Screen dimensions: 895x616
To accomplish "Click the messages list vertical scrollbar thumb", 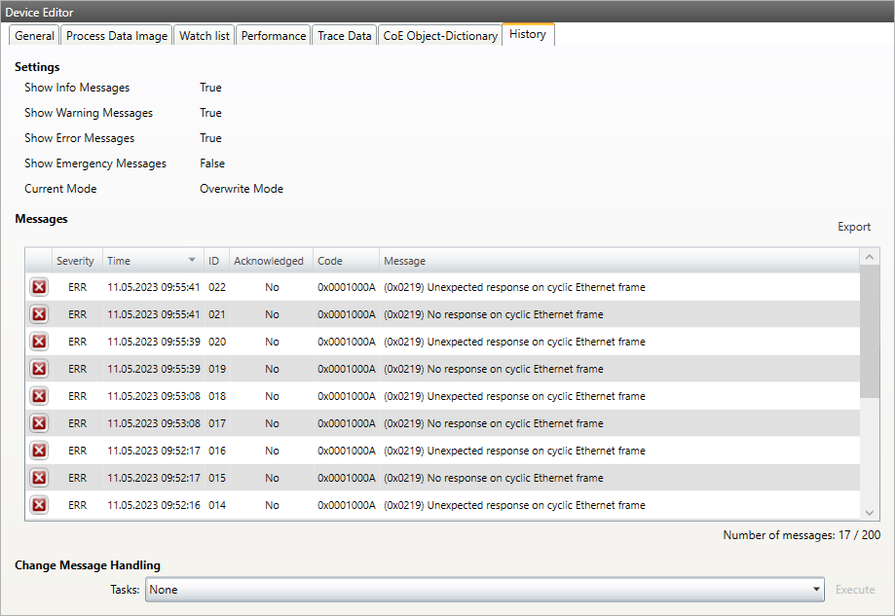I will tap(871, 331).
